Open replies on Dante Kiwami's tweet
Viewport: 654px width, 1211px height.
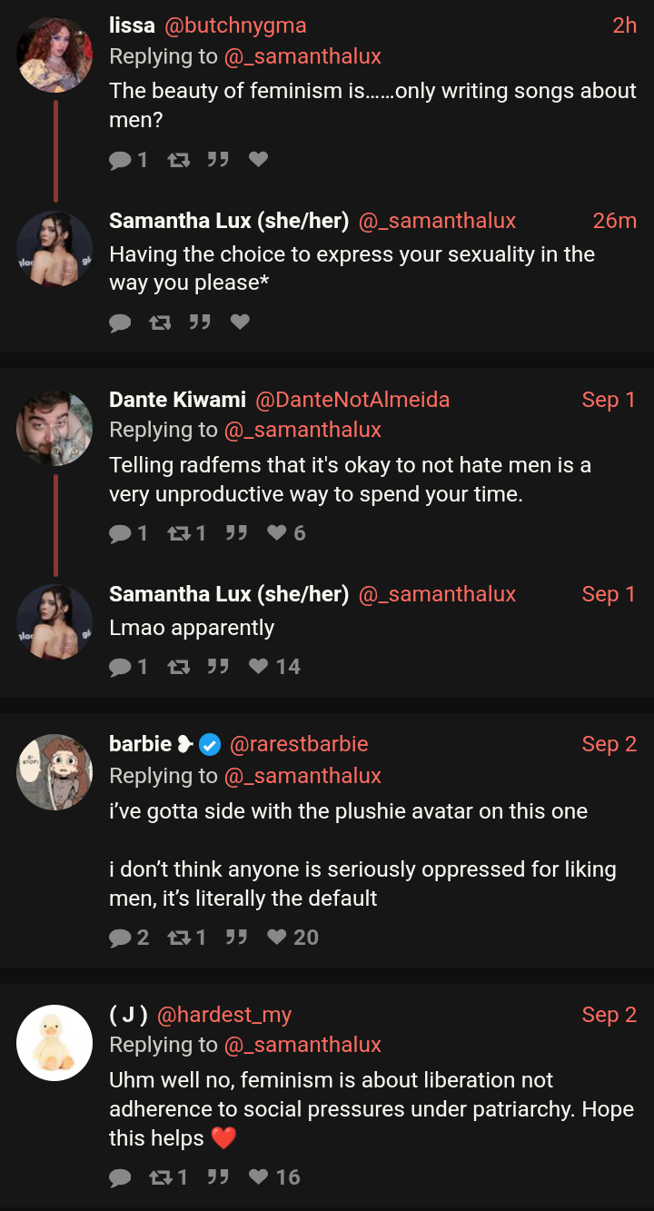tap(121, 533)
